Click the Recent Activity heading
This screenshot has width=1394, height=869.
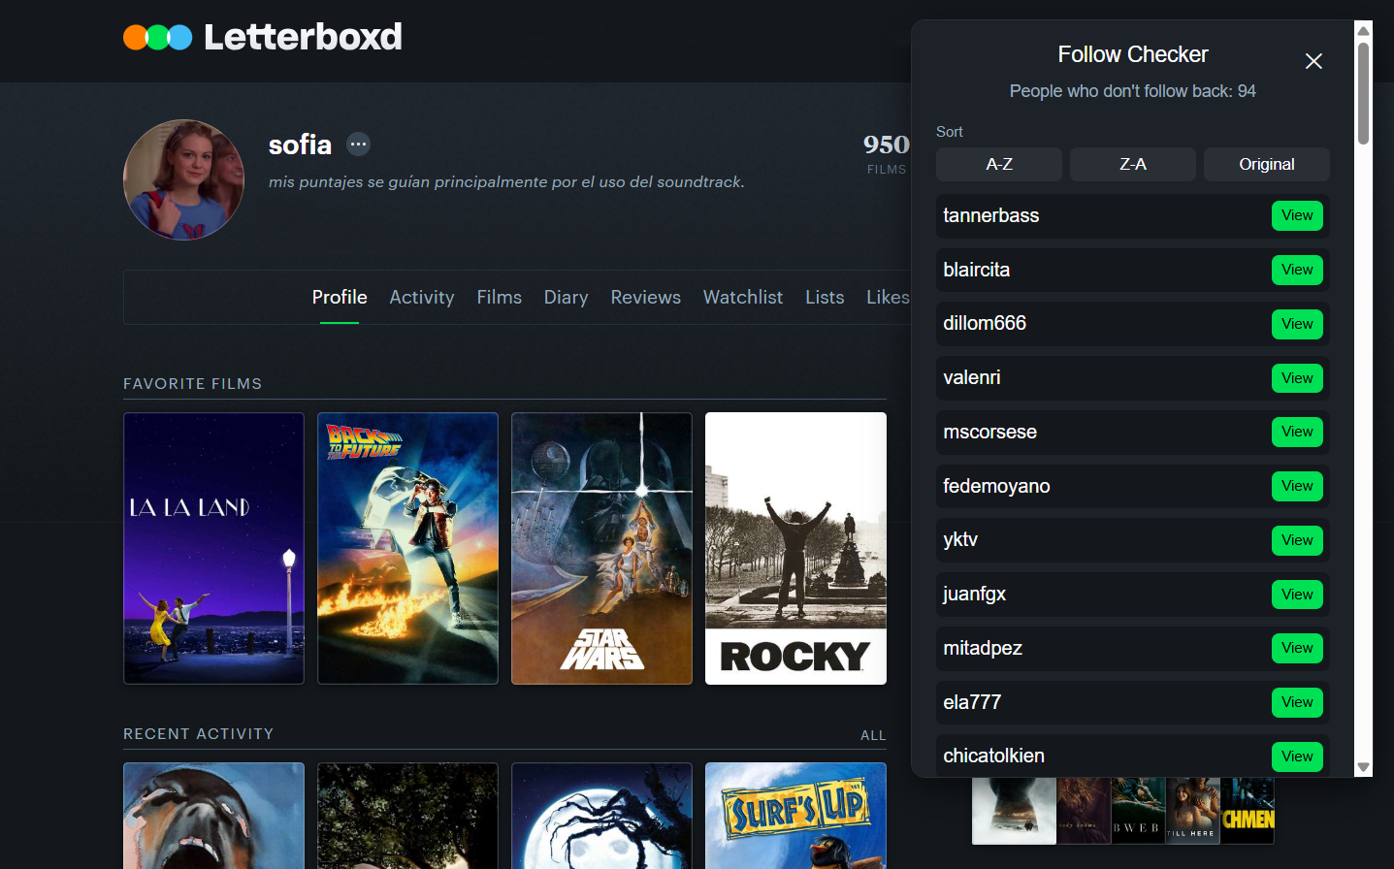tap(199, 734)
